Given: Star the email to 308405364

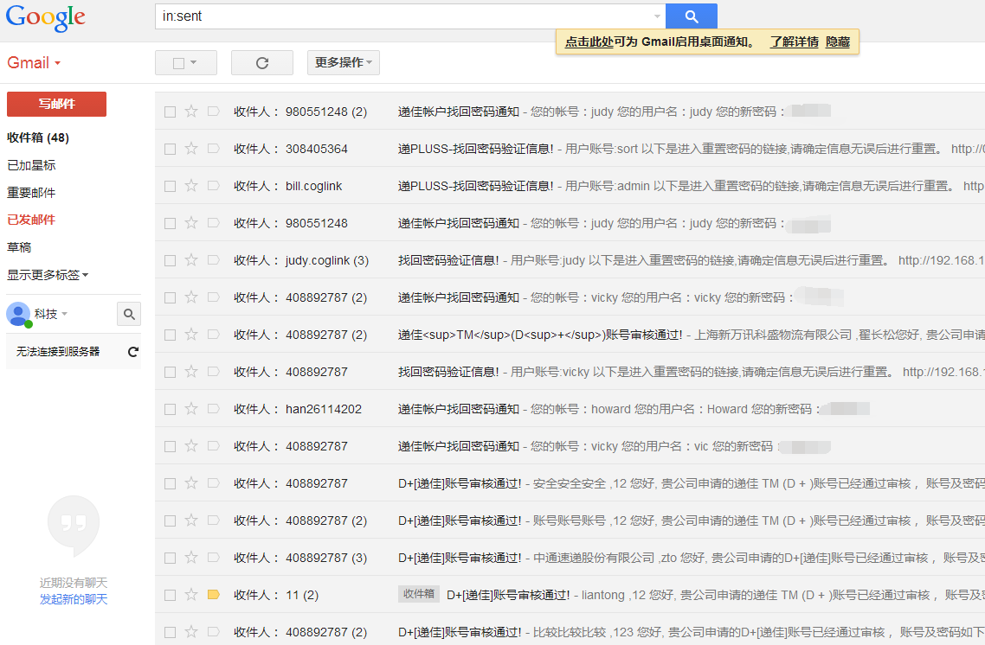Looking at the screenshot, I should click(x=191, y=149).
